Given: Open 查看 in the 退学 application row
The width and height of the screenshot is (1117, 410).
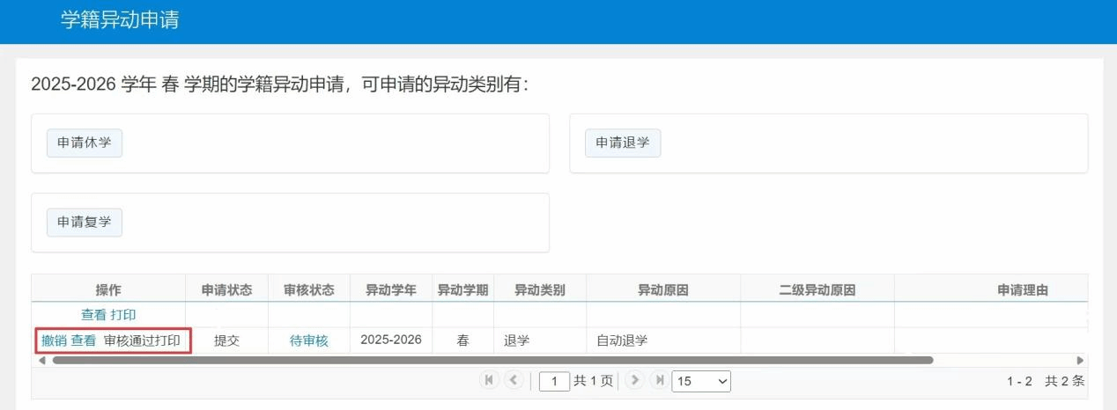Looking at the screenshot, I should [84, 340].
